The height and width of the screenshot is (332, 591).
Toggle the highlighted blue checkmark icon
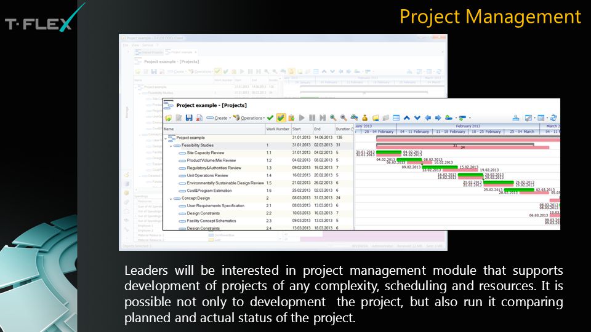tap(281, 118)
